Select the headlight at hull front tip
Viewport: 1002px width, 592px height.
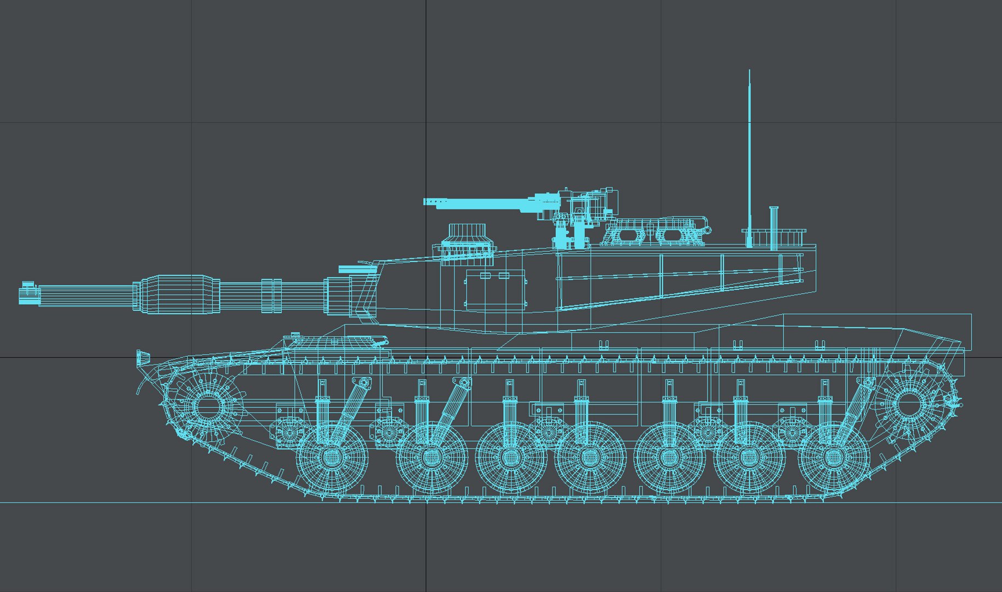143,357
